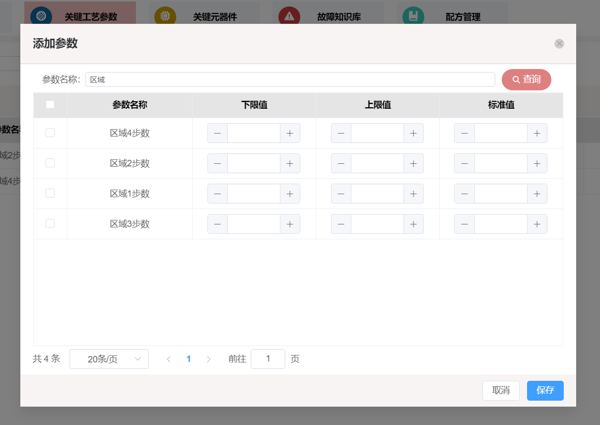The image size is (600, 425).
Task: Go to next page arrow
Action: (208, 359)
